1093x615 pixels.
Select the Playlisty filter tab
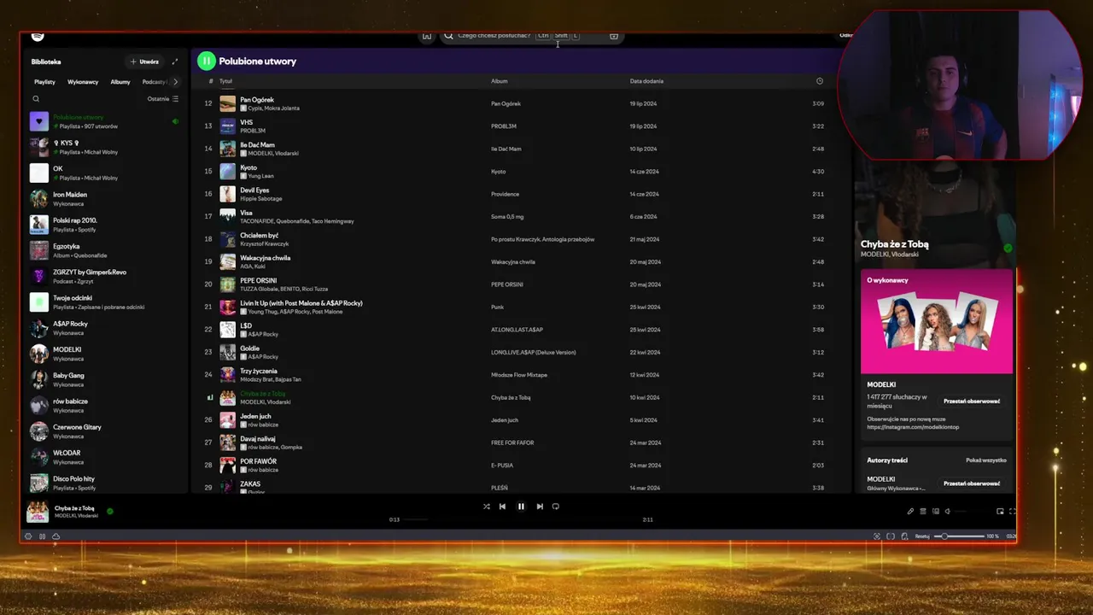[44, 82]
